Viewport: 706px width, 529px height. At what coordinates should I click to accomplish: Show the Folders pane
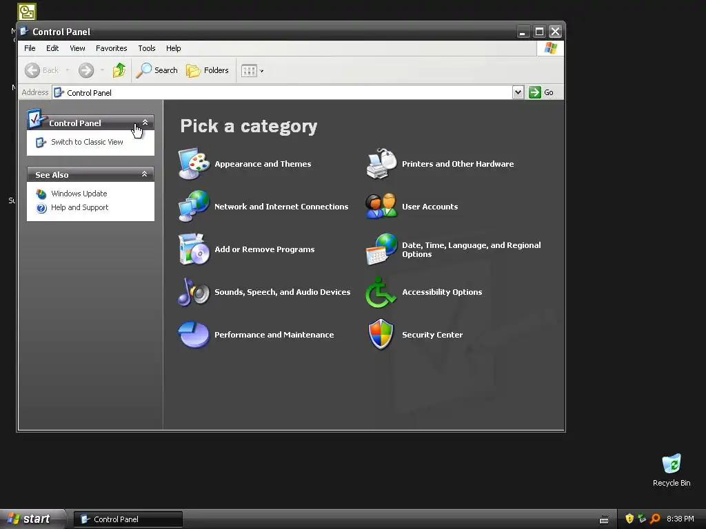point(208,70)
